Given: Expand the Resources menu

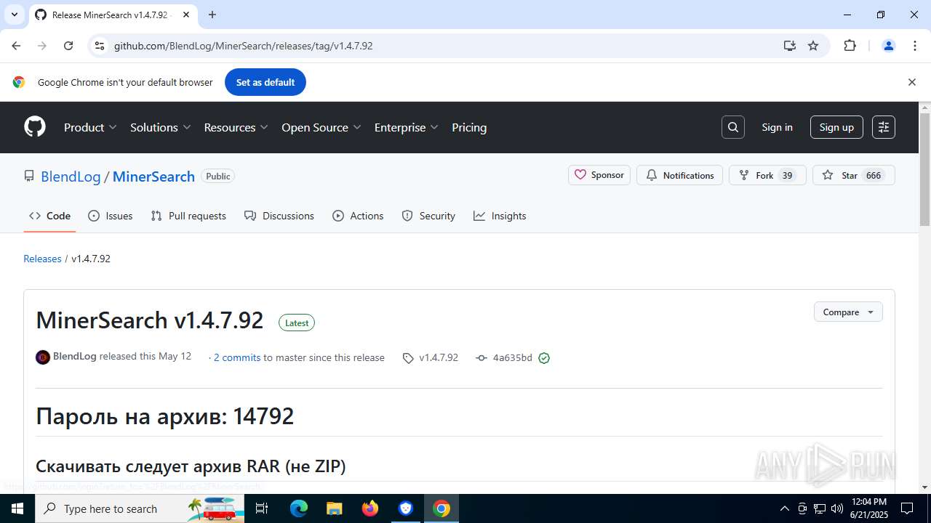Looking at the screenshot, I should pos(236,127).
